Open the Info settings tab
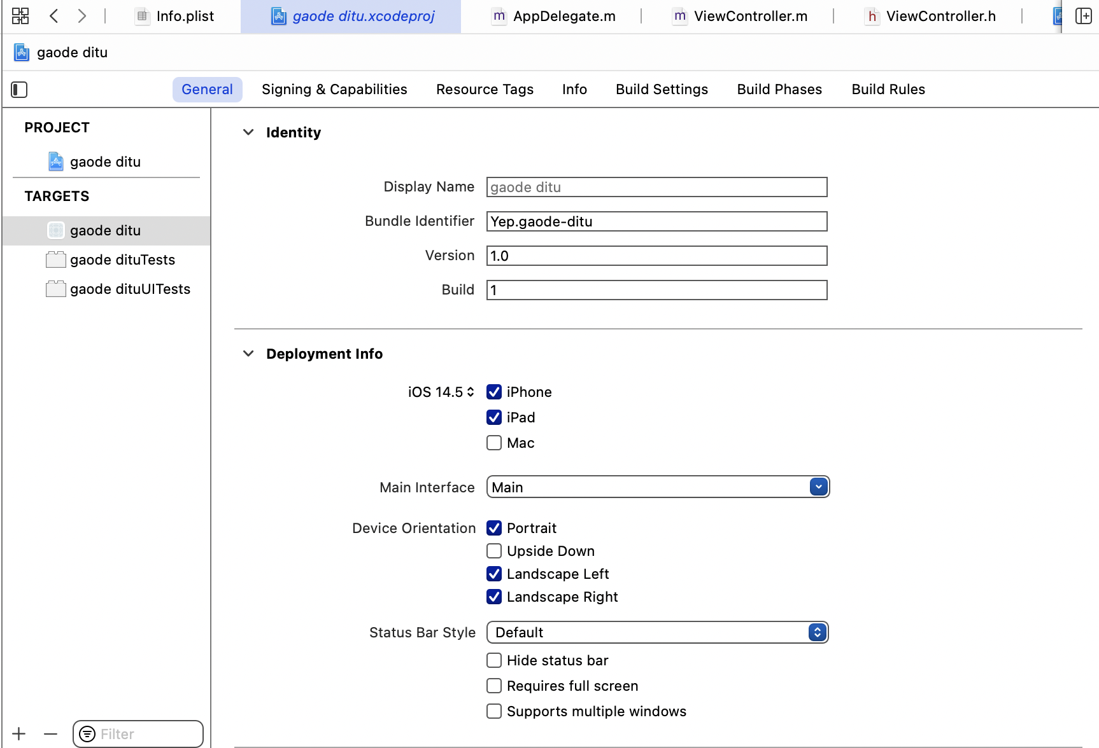1099x748 pixels. pyautogui.click(x=574, y=90)
